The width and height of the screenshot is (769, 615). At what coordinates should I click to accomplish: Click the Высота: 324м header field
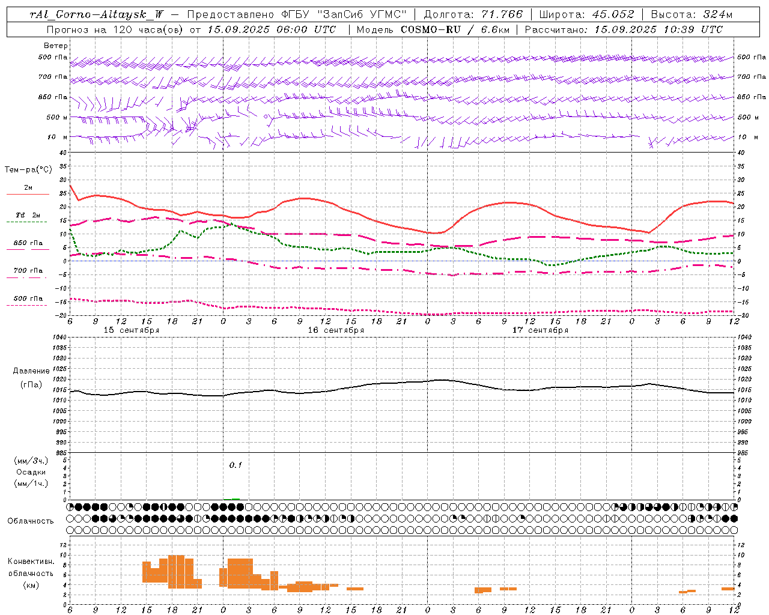point(691,14)
